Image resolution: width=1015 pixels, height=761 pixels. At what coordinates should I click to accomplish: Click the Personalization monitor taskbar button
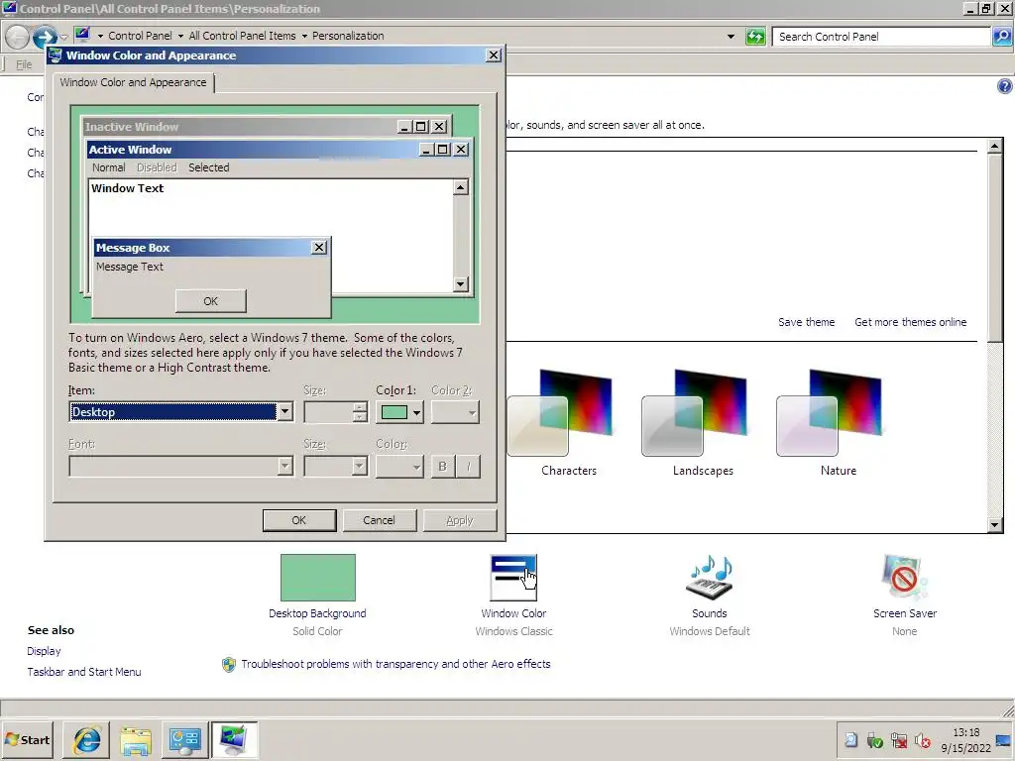(234, 740)
